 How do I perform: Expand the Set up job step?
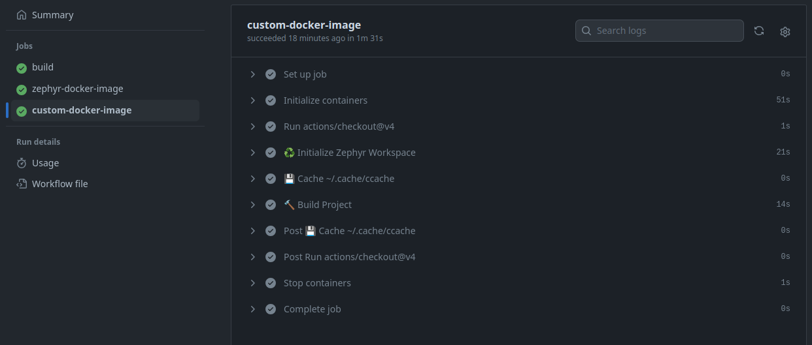pos(253,74)
